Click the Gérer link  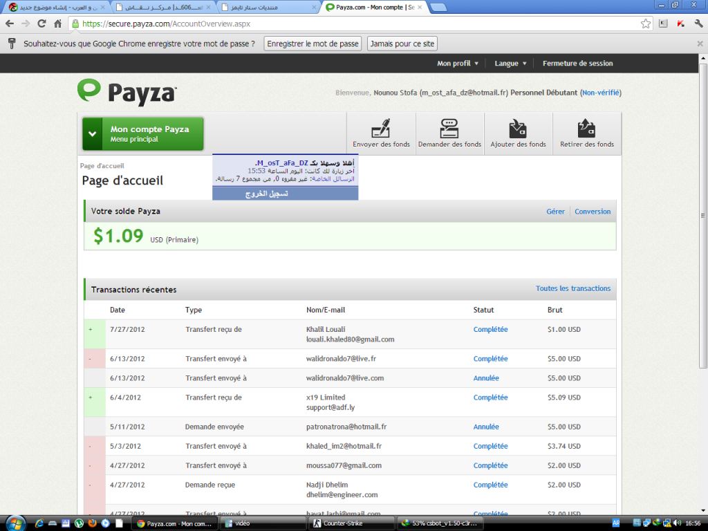555,212
